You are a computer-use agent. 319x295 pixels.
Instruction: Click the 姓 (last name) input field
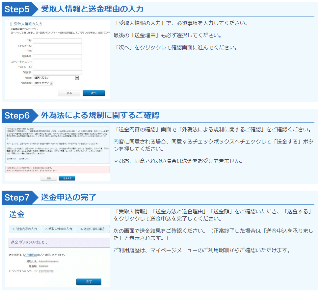point(57,51)
